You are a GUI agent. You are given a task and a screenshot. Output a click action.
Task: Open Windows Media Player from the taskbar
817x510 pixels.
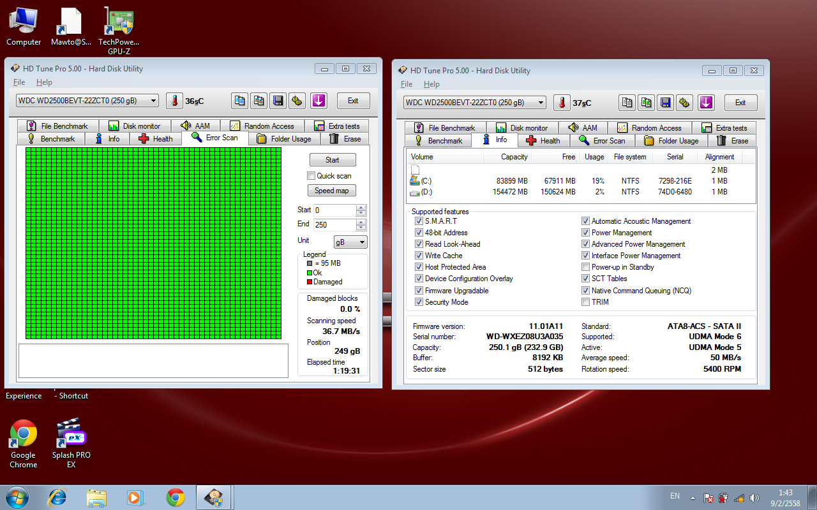[x=135, y=497]
